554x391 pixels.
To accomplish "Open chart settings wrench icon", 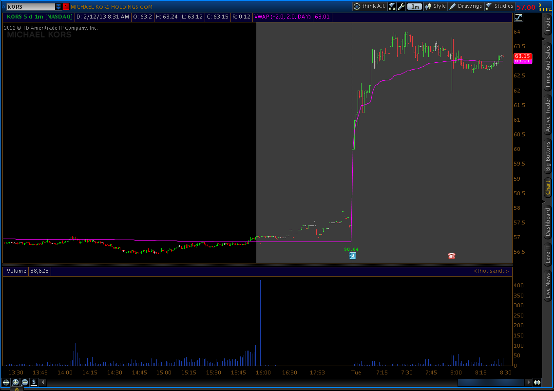I will tap(401, 6).
